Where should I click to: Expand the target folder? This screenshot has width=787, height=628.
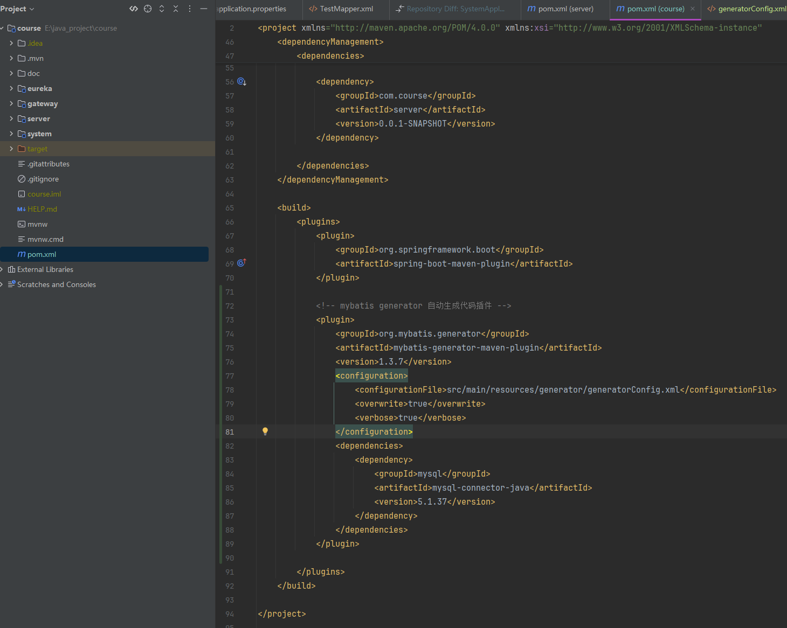click(11, 149)
